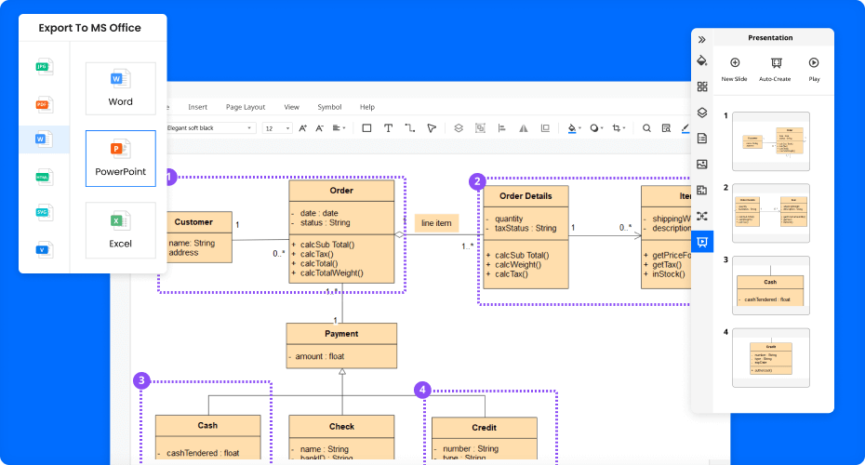Increase font size with the A+ icon

303,128
